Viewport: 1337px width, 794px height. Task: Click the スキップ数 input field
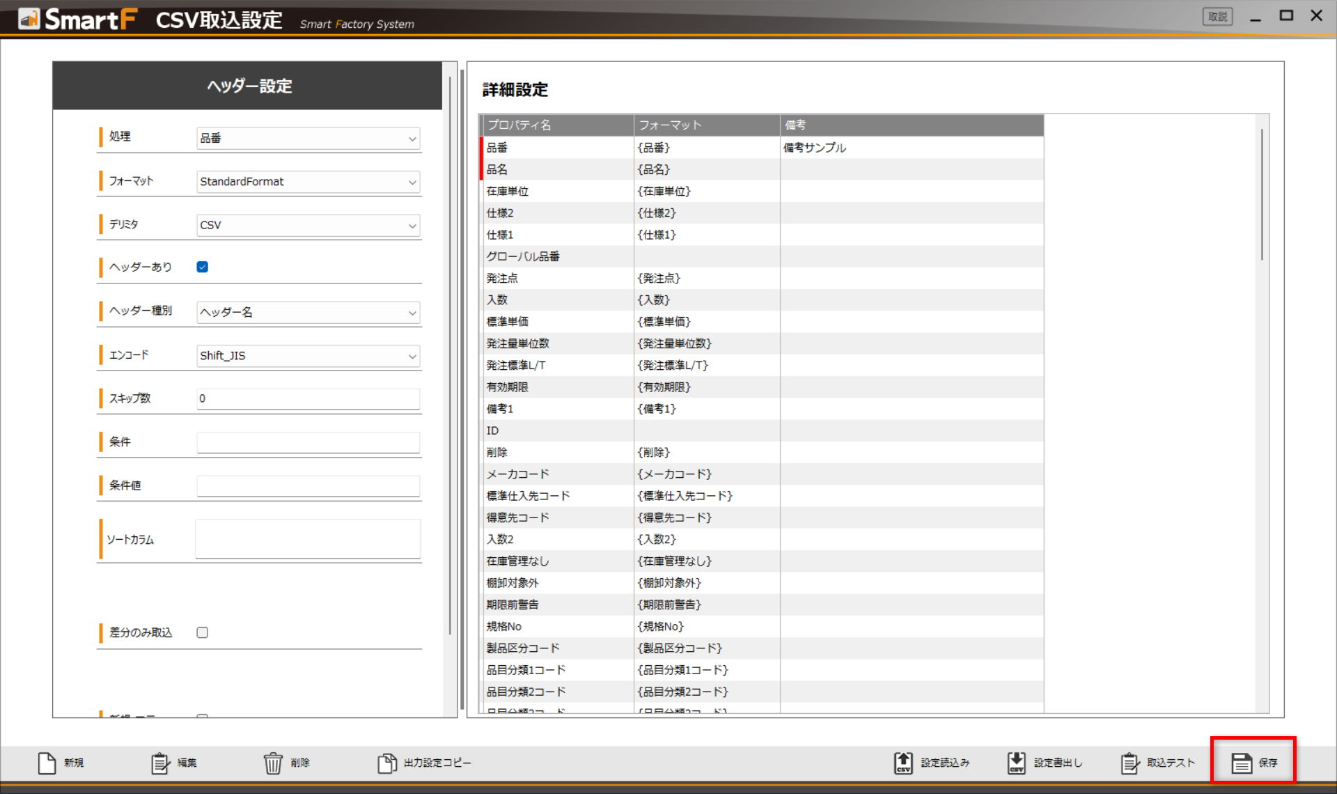308,398
